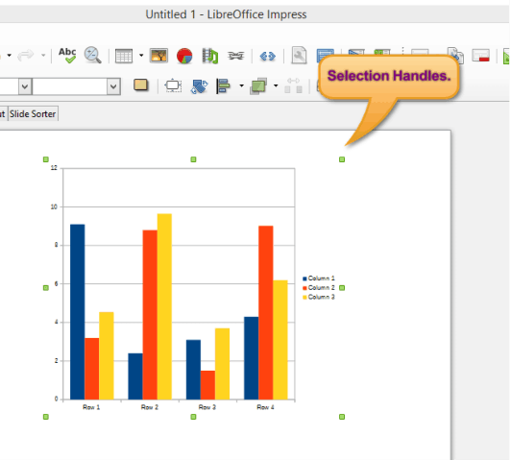Open the Align objects dropdown arrow
The height and width of the screenshot is (460, 511).
click(x=241, y=85)
